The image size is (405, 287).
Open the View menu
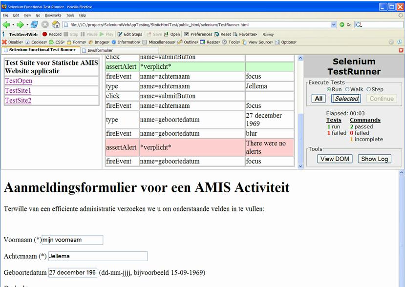(27, 15)
